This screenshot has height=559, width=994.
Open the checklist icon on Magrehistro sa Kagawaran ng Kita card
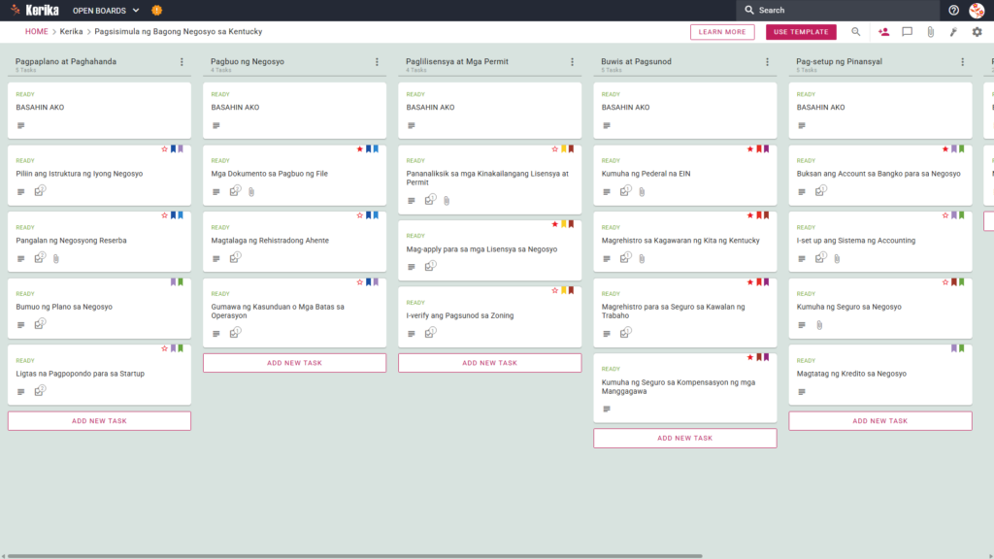[625, 258]
